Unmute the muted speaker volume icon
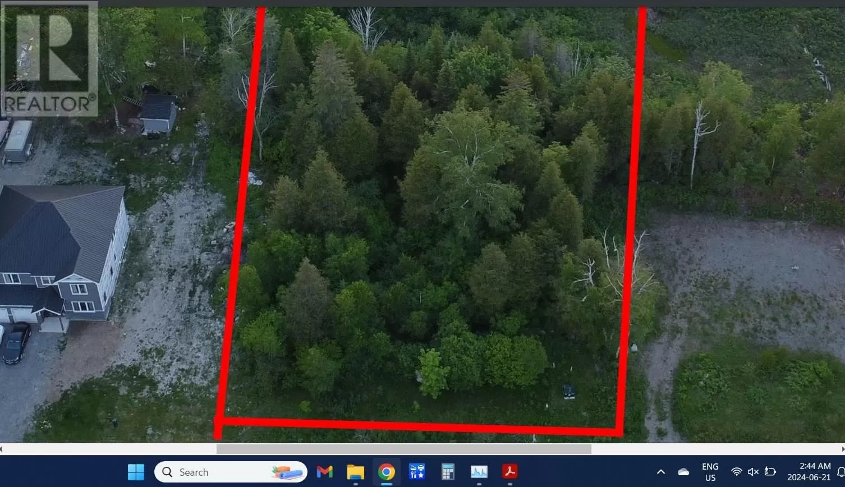Screen dimensions: 845x487 pyautogui.click(x=753, y=472)
